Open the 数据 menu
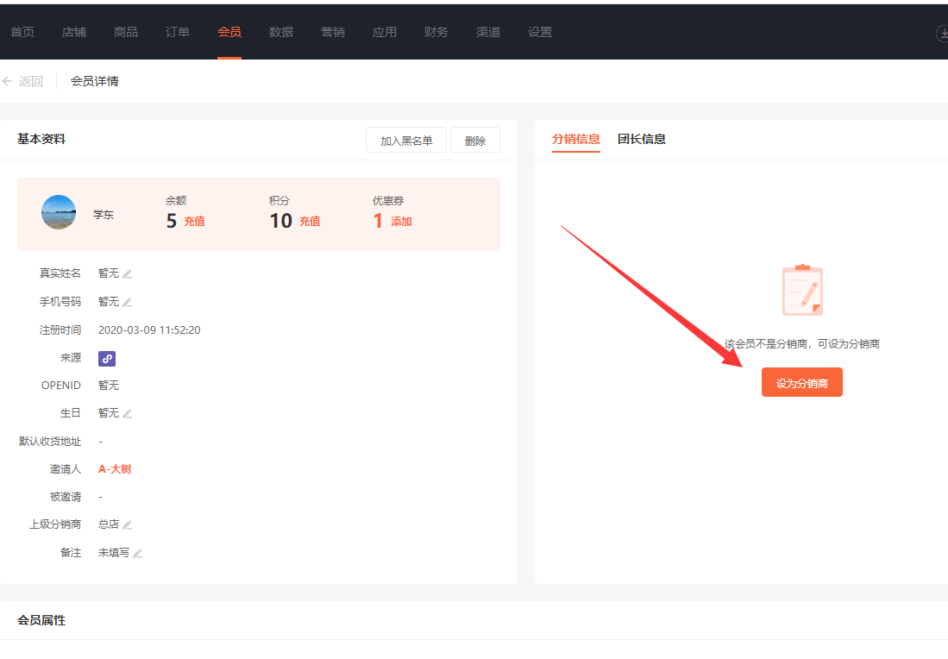Image resolution: width=948 pixels, height=659 pixels. [x=281, y=32]
